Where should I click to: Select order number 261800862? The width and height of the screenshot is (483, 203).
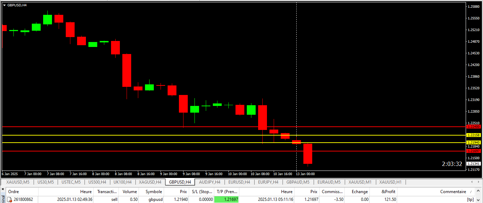23,199
